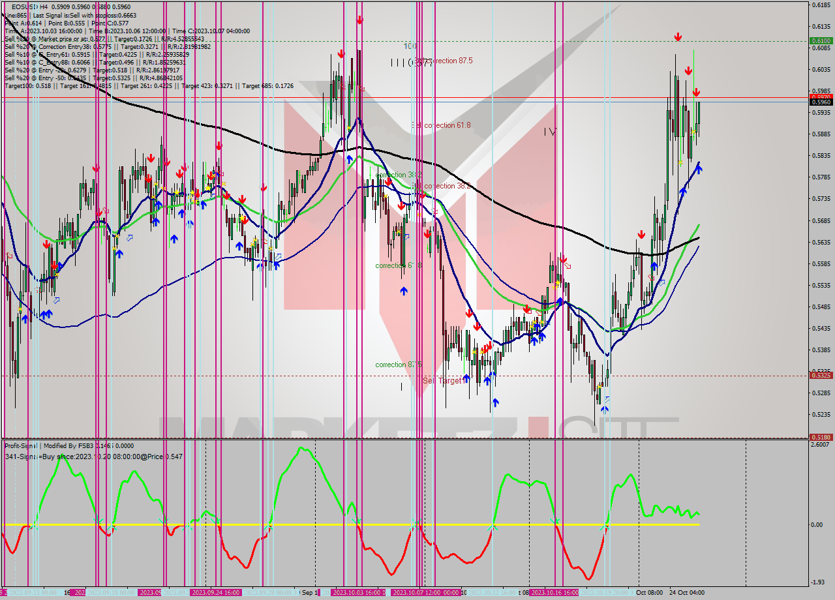The image size is (835, 600).
Task: Select the Sell correction 61.8 label
Action: [x=442, y=125]
